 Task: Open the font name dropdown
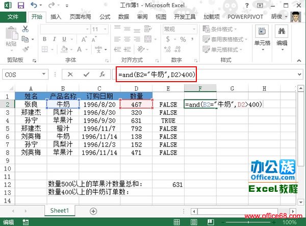tap(87, 29)
